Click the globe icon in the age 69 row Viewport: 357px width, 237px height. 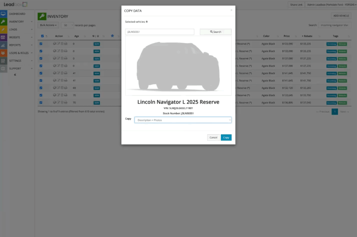54,88
